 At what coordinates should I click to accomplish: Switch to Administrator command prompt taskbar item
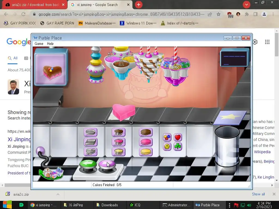click(176, 205)
